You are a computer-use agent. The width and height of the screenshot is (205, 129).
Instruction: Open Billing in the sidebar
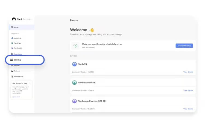(25, 60)
